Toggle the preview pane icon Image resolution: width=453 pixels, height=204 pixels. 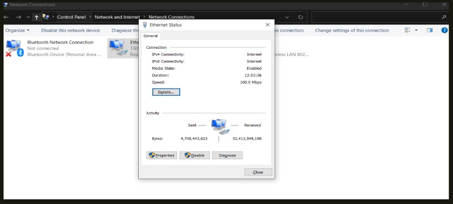point(430,31)
